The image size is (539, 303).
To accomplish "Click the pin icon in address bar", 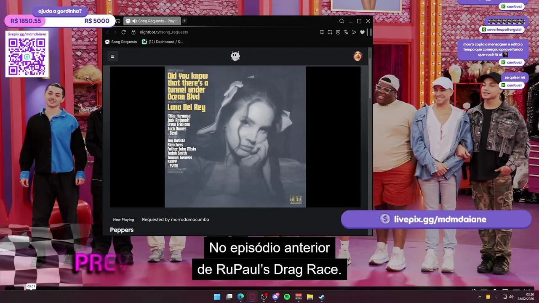I will (322, 32).
